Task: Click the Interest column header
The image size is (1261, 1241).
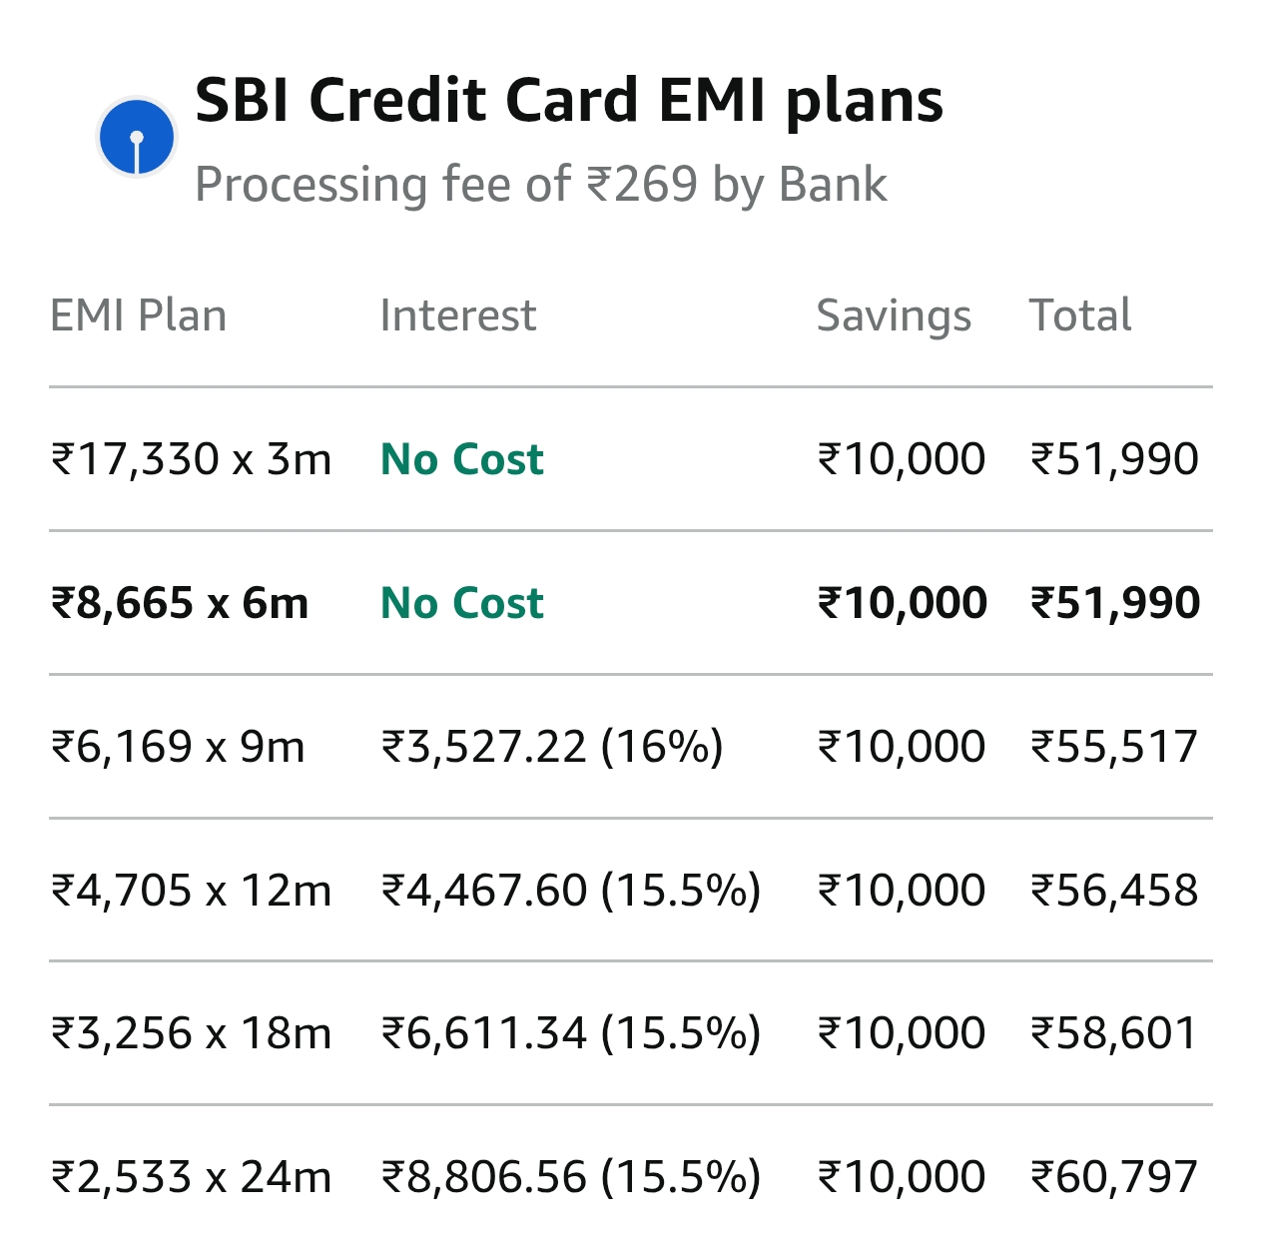Action: point(457,315)
